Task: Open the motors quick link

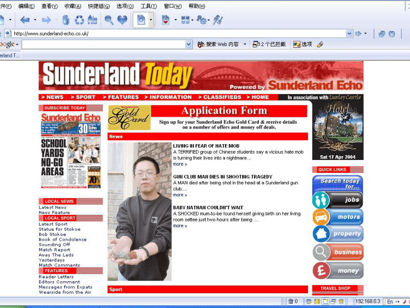Action: 338,217
